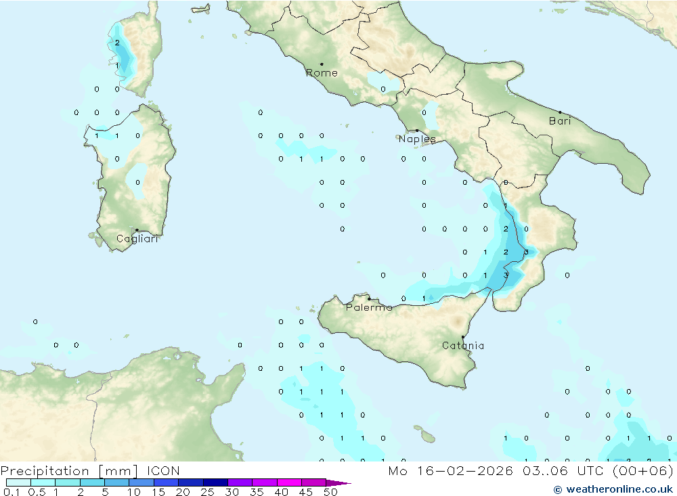Click the ICON model label
Viewport: 677px width, 496px height.
(163, 471)
